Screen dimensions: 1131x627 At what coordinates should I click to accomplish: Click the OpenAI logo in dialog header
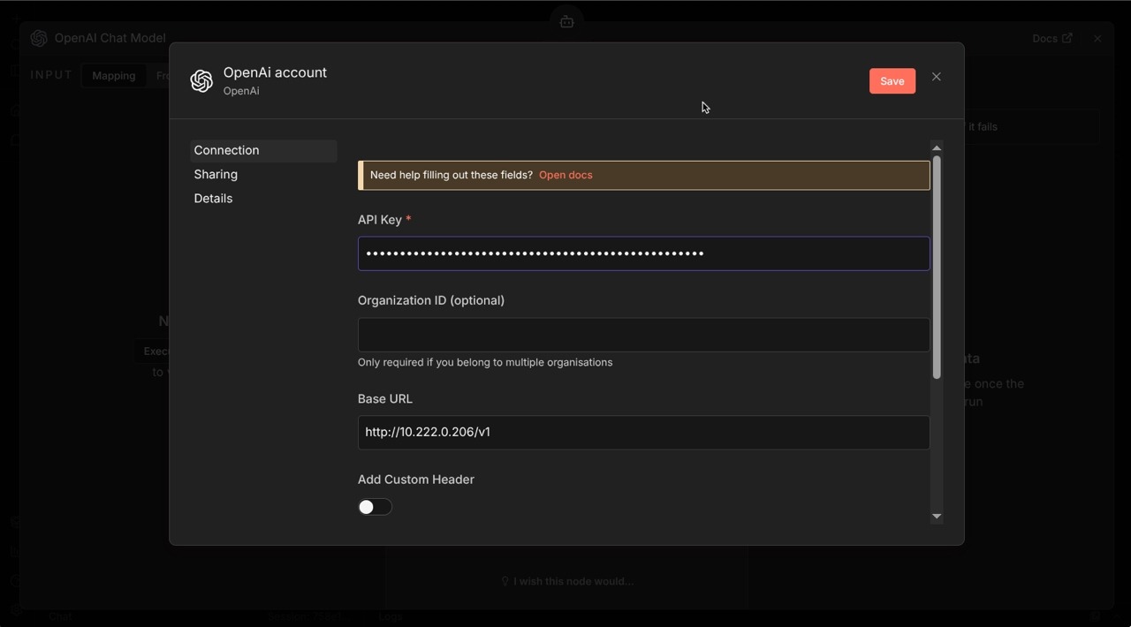(x=201, y=81)
